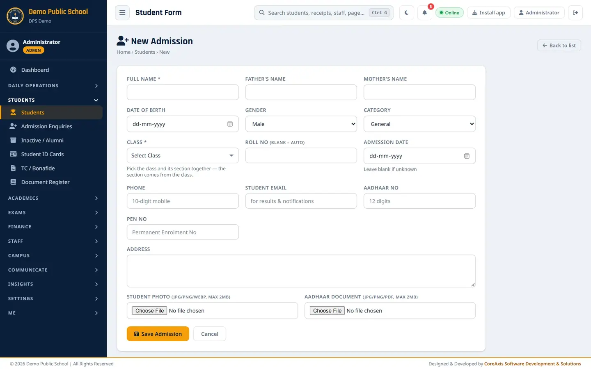Expand the Staff section
Viewport: 591px width, 369px height.
pos(53,241)
